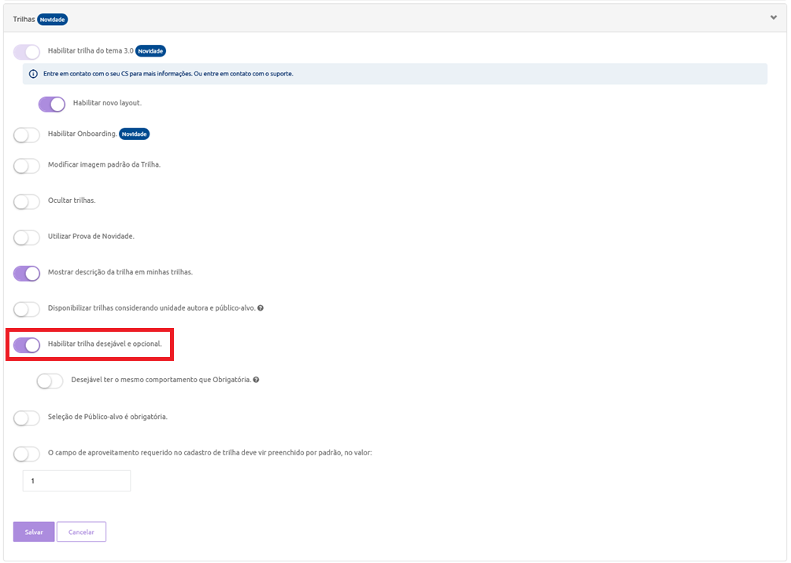Click the aproveitamento value input field
The image size is (791, 563).
[x=76, y=481]
